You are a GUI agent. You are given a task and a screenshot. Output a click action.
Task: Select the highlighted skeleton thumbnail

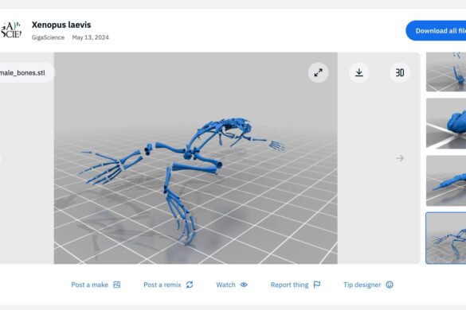pyautogui.click(x=446, y=238)
